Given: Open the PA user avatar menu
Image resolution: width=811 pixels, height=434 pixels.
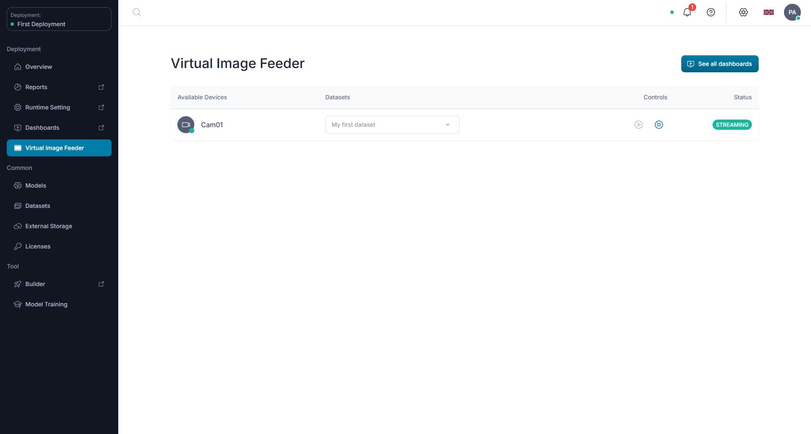Looking at the screenshot, I should [x=792, y=12].
